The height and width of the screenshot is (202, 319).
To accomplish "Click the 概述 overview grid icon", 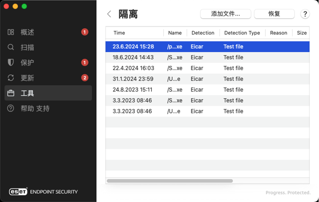I will click(x=11, y=32).
